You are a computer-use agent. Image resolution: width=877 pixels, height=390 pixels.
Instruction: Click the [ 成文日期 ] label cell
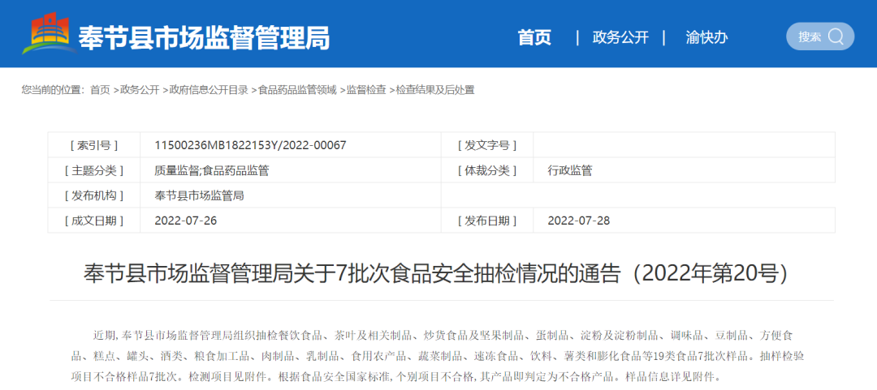point(94,221)
